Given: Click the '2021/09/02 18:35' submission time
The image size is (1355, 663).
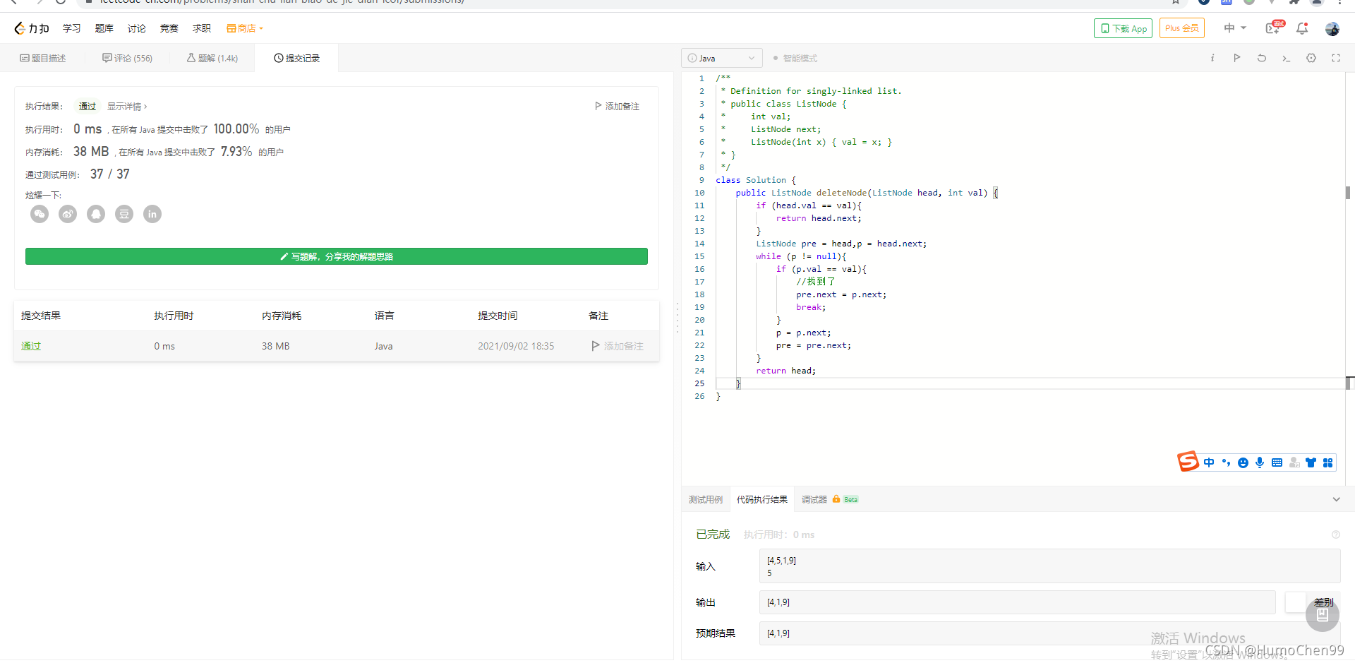Looking at the screenshot, I should click(516, 346).
